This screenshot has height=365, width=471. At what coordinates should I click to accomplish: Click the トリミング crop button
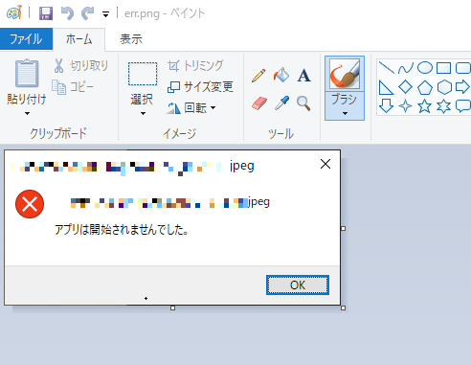(195, 66)
